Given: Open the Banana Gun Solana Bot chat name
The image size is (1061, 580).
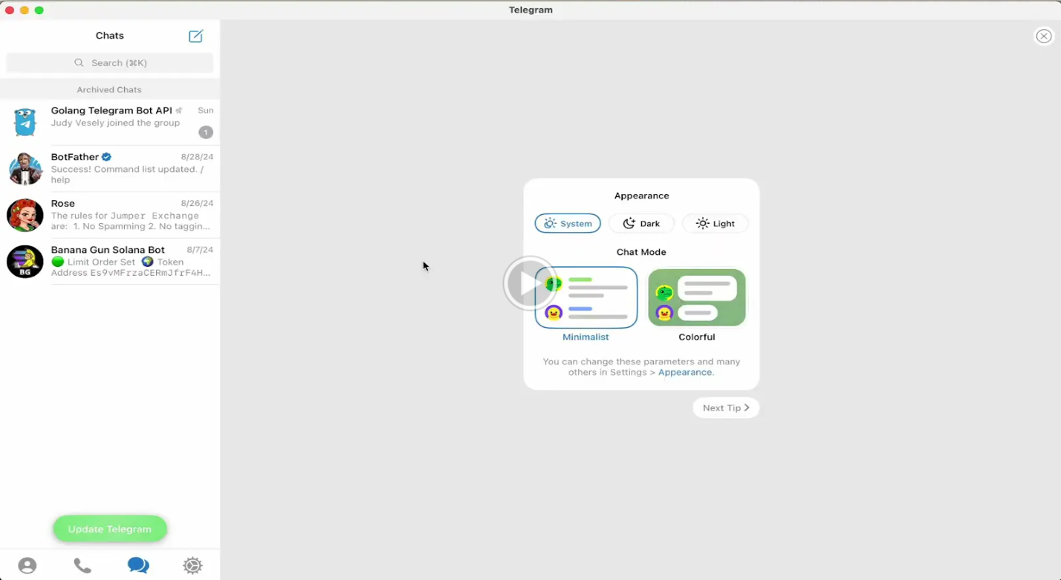Looking at the screenshot, I should [108, 250].
